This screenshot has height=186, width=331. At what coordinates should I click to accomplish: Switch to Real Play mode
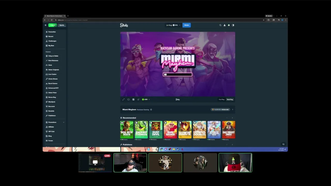tap(230, 99)
